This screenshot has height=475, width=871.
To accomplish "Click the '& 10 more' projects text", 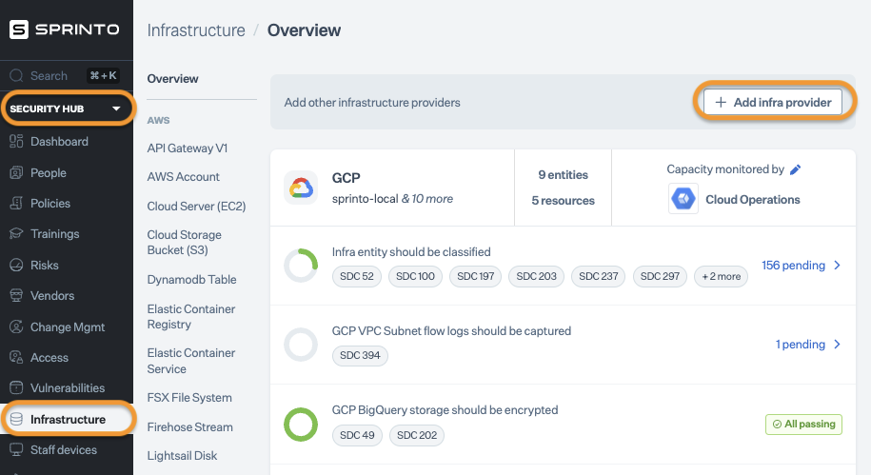I will pos(427,199).
